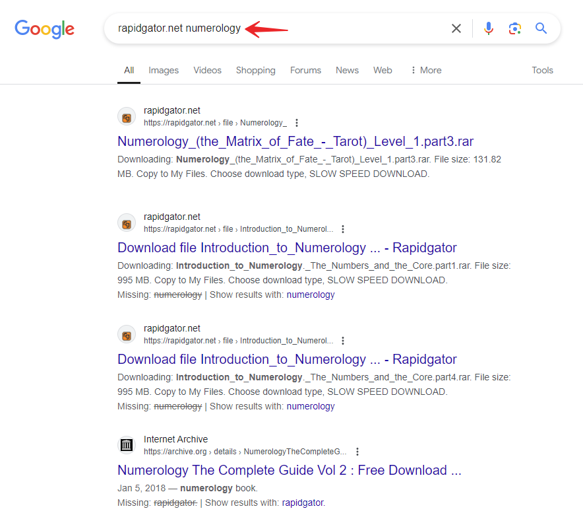
Task: Open three-dot menu for Internet Archive result
Action: [357, 452]
